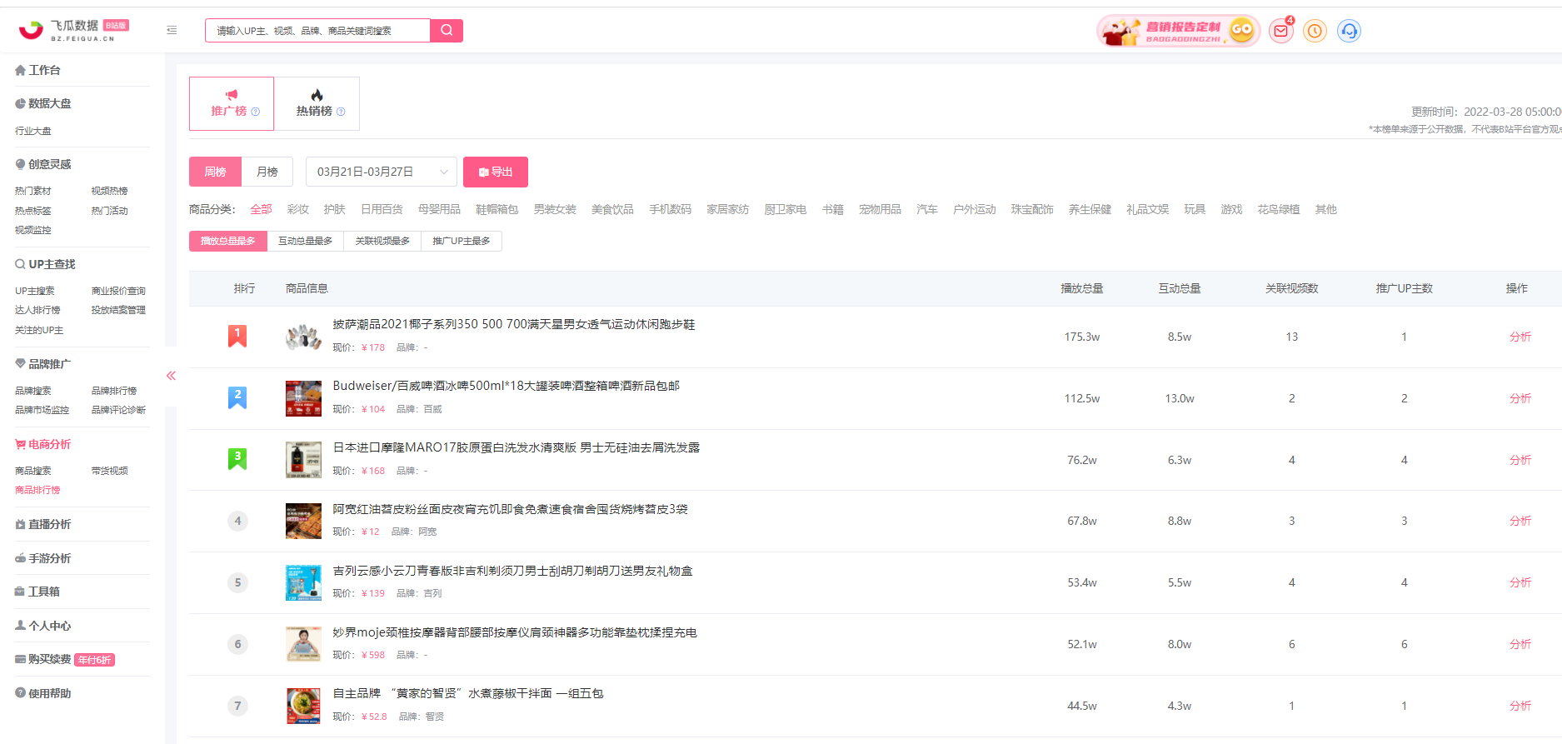
Task: Click the Feigua Data logo
Action: [73, 30]
